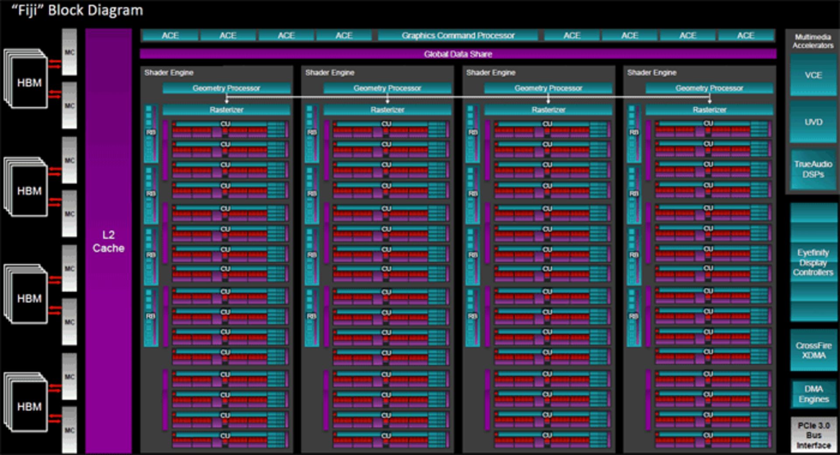Click the third Shader Engine label from left

point(491,73)
